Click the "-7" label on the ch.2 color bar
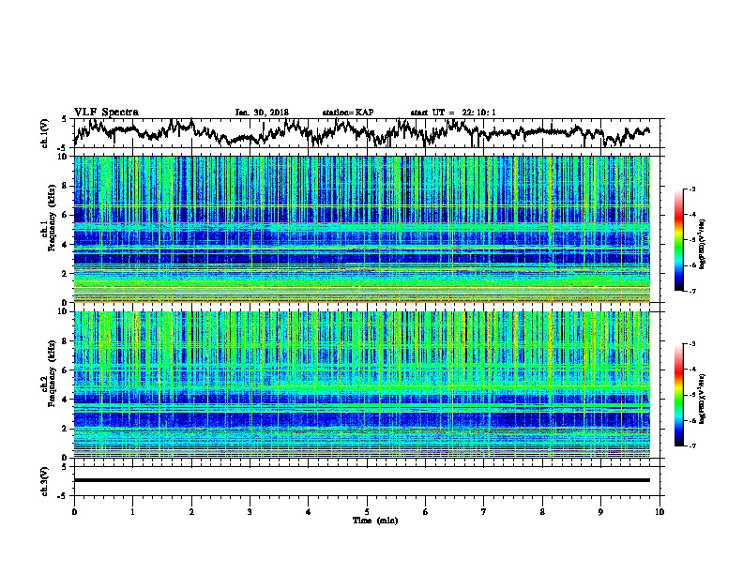 (692, 446)
